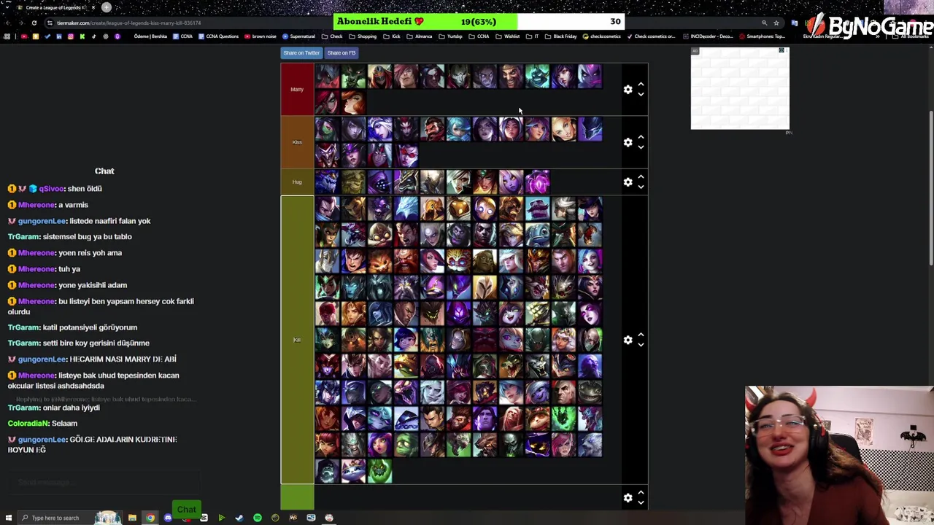Move the Marry tier down with arrow

pos(641,95)
